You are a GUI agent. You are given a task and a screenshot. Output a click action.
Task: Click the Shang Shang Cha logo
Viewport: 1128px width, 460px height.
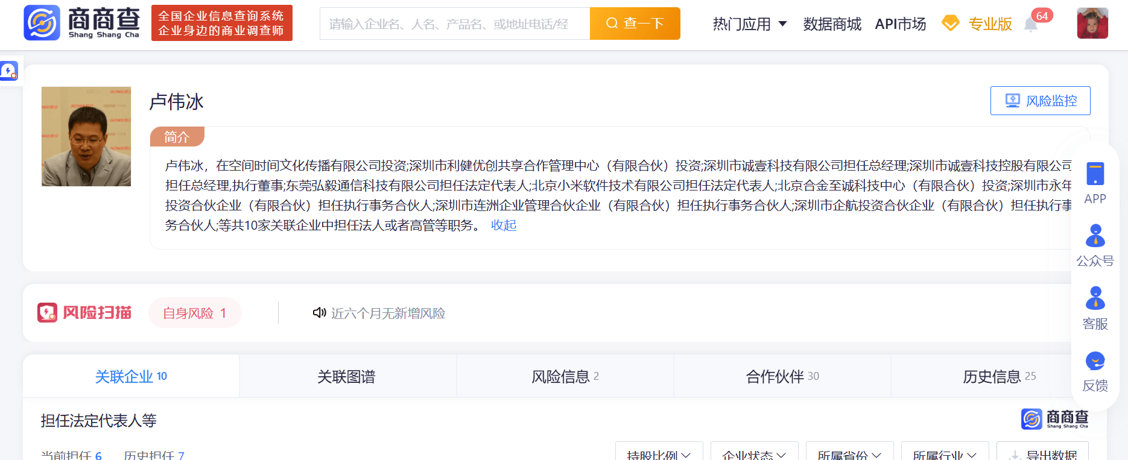point(82,23)
